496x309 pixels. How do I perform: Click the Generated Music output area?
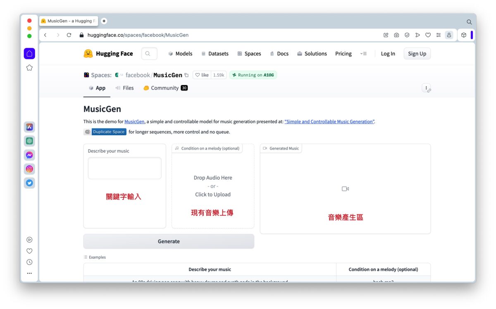[345, 189]
